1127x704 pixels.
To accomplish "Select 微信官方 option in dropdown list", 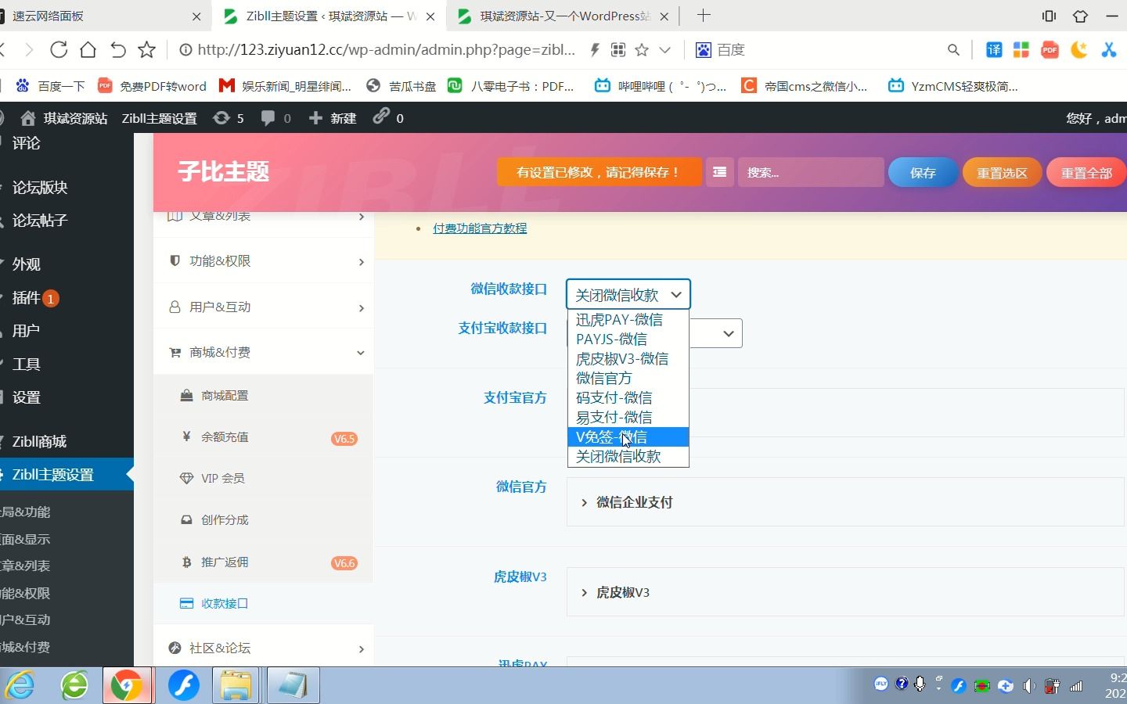I will coord(628,379).
